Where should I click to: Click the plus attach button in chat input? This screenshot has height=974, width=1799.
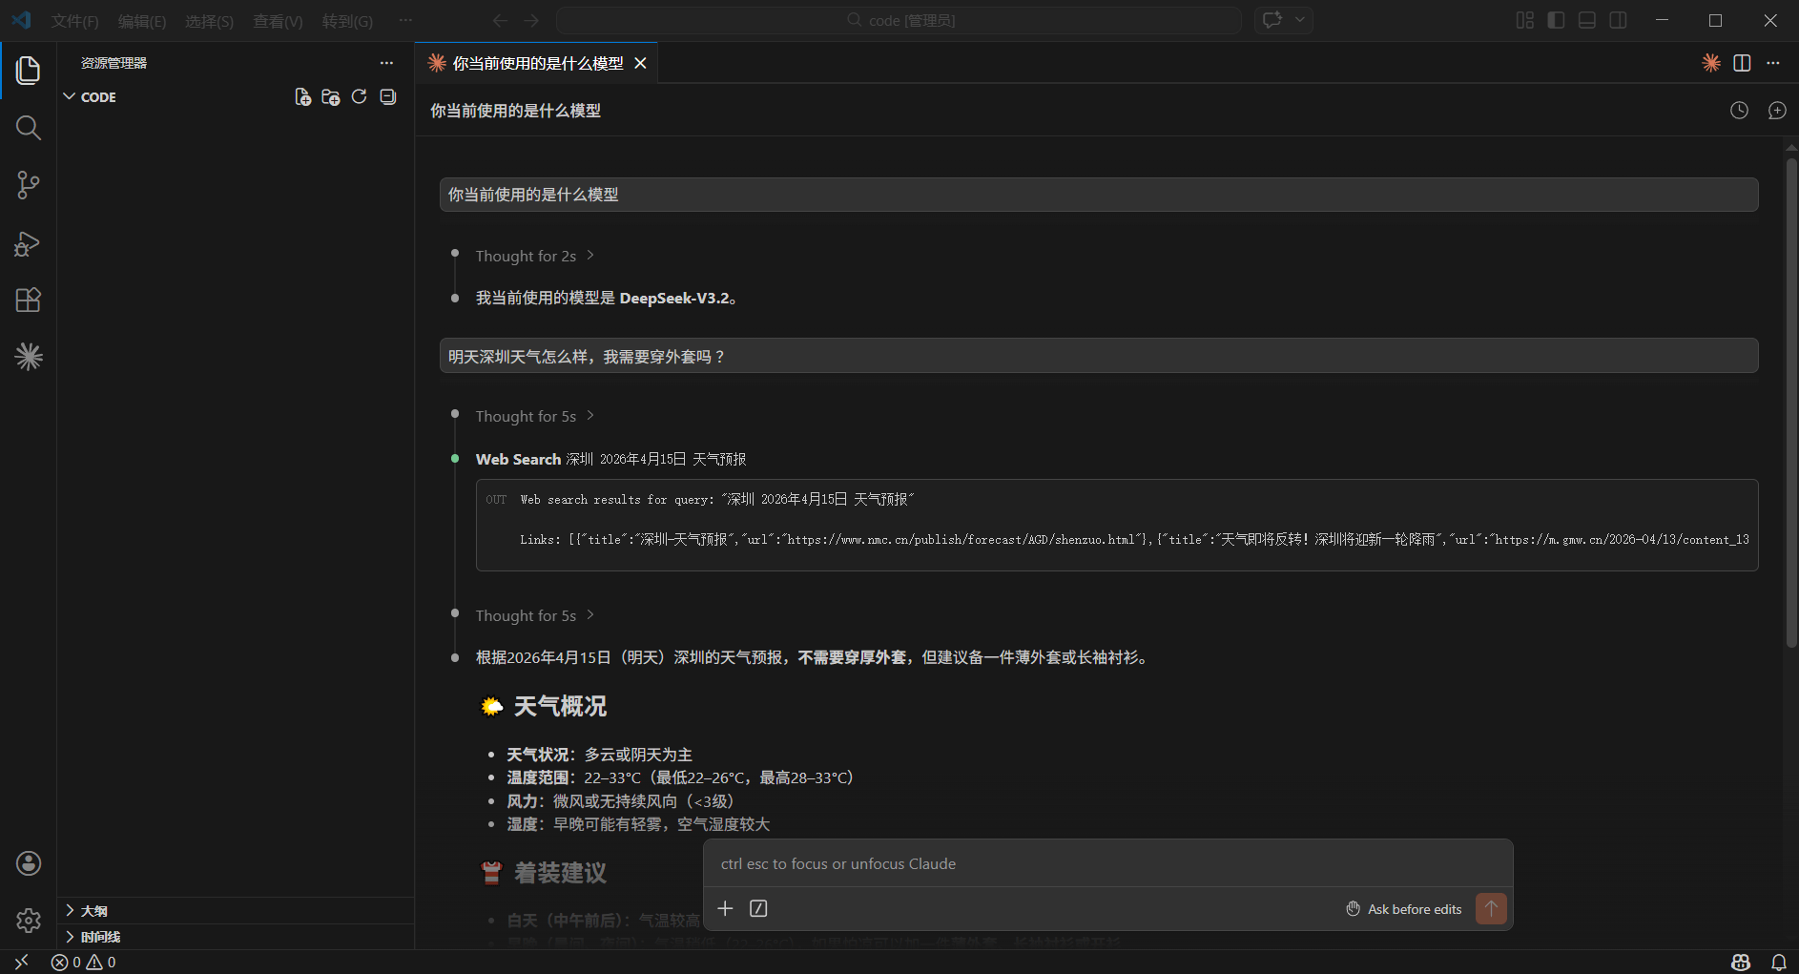pos(725,909)
